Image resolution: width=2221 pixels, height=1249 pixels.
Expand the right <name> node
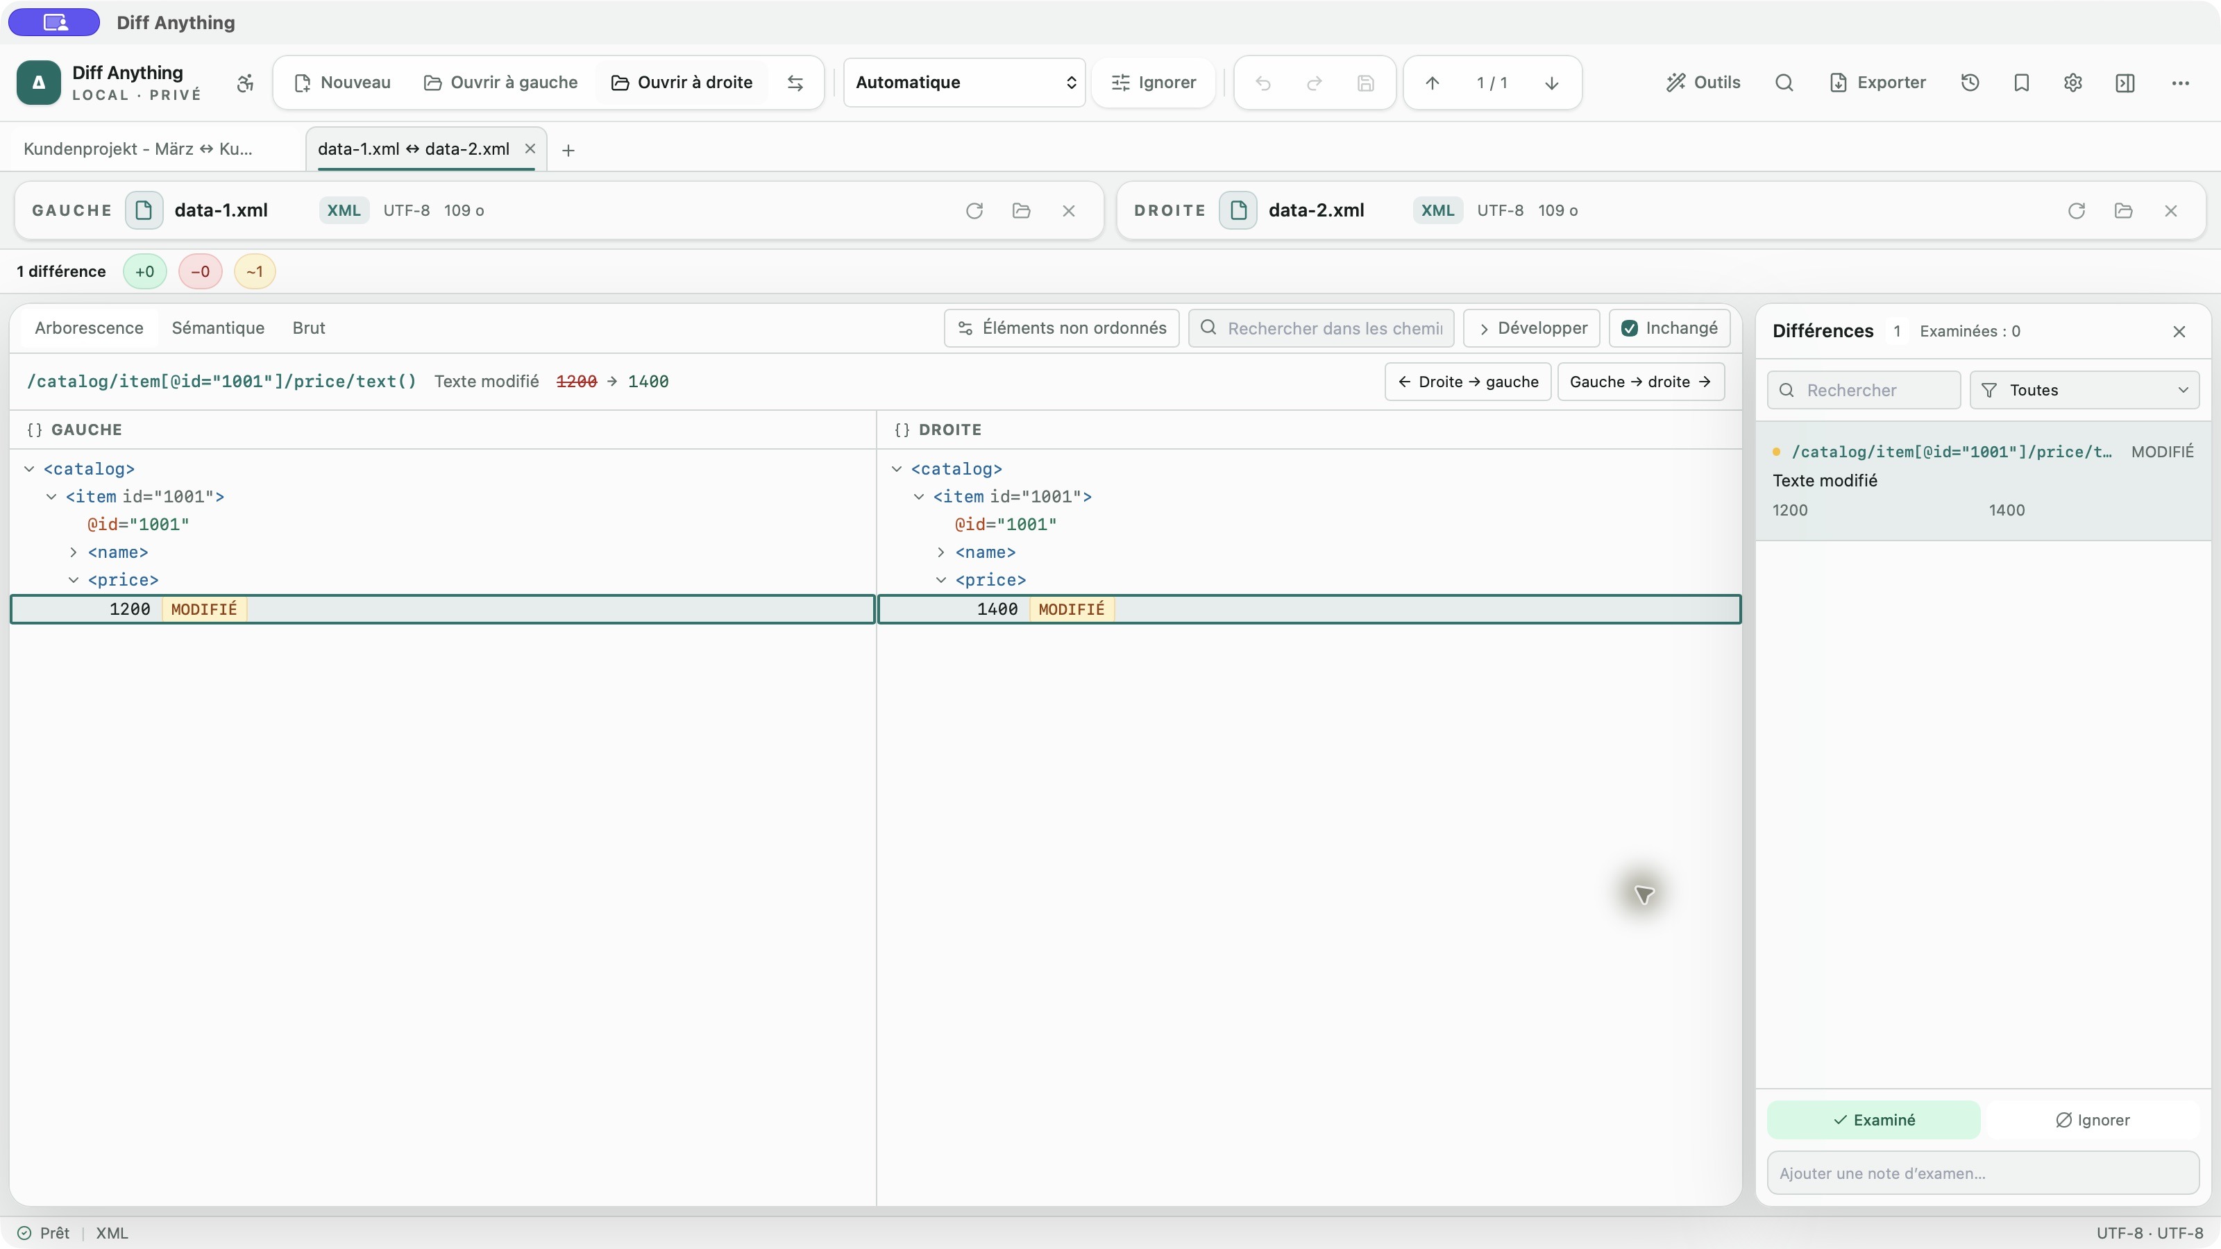coord(940,552)
